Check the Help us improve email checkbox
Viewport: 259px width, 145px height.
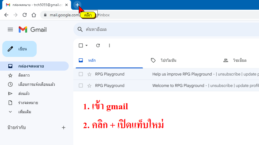tap(81, 74)
